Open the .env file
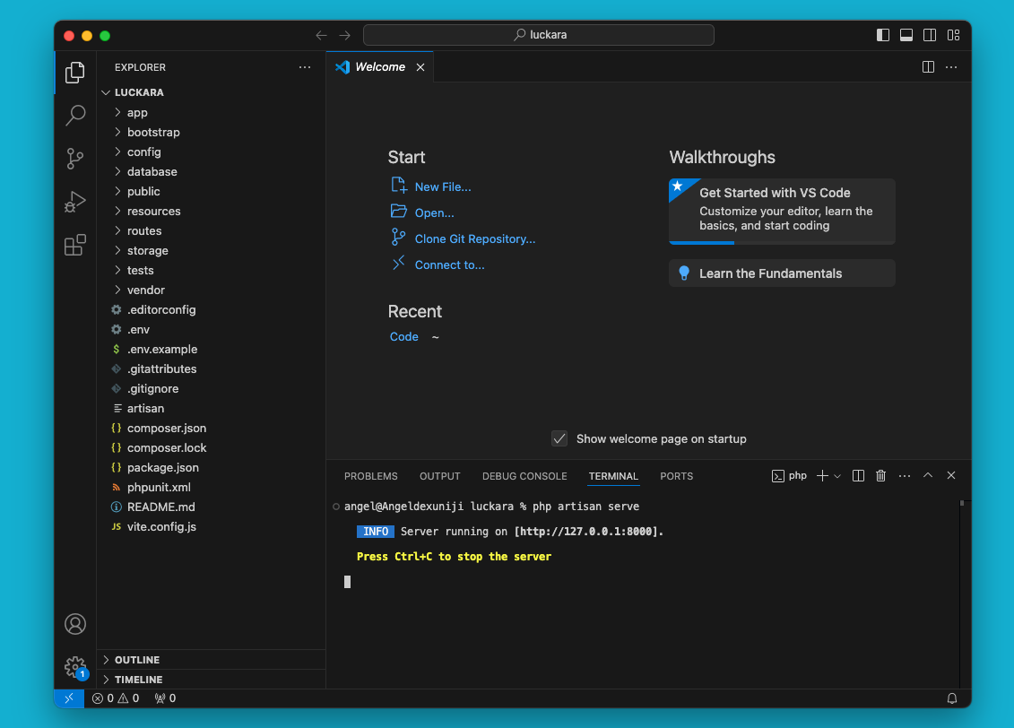Image resolution: width=1014 pixels, height=728 pixels. coord(211,329)
